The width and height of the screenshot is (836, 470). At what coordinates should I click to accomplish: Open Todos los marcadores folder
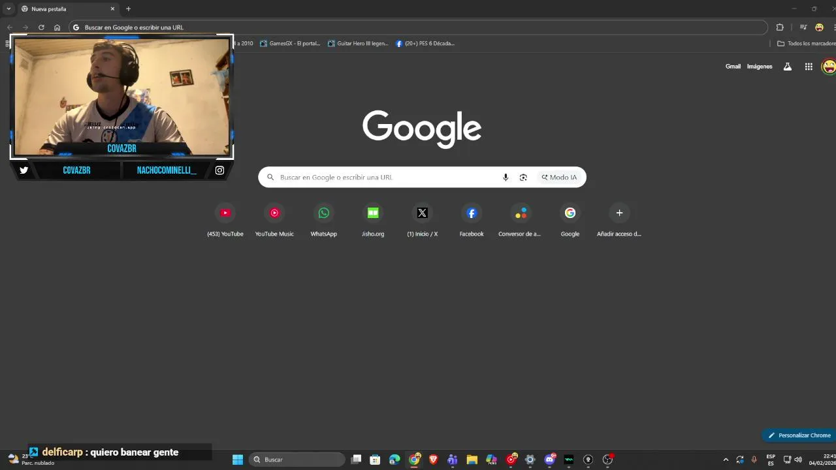tap(806, 44)
